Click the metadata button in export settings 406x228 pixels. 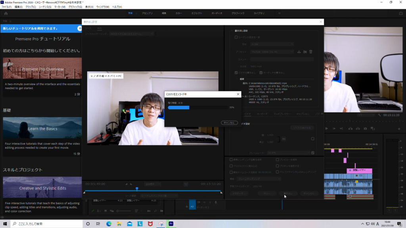pos(239,193)
